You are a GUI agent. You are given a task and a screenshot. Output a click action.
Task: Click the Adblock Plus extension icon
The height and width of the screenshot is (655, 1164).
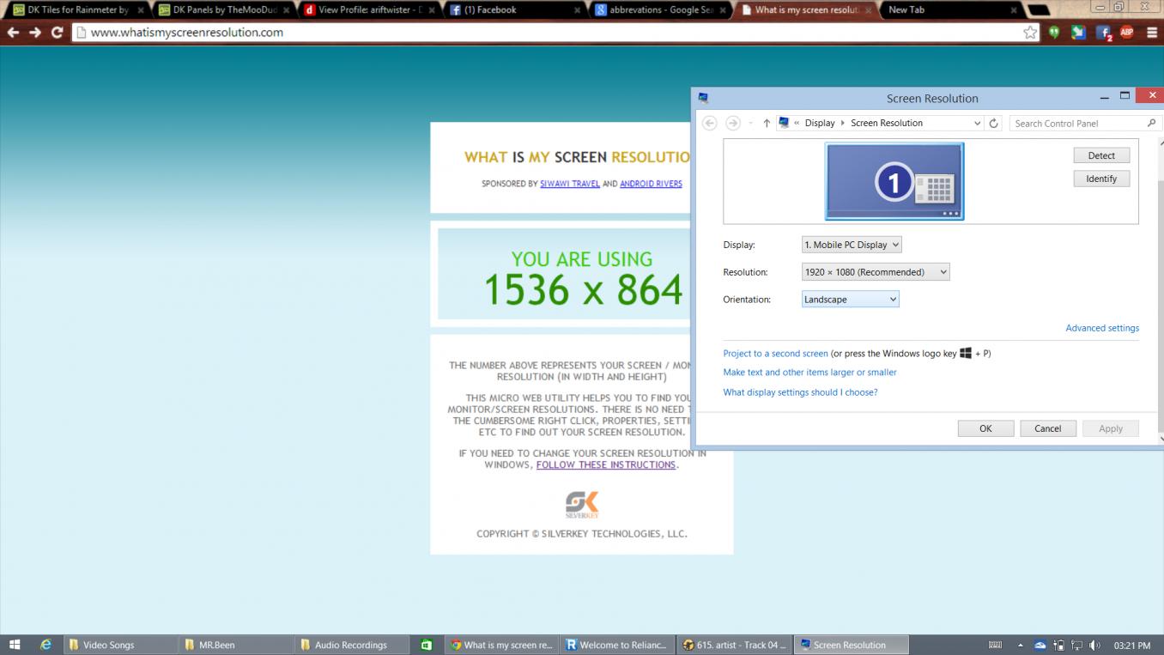[1126, 33]
